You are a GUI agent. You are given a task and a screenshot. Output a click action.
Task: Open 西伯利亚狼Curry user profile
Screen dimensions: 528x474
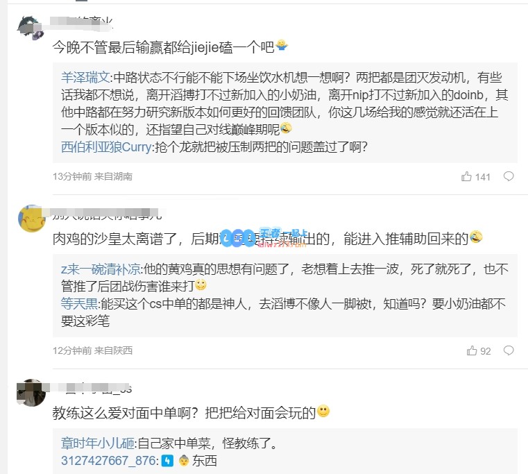(106, 147)
